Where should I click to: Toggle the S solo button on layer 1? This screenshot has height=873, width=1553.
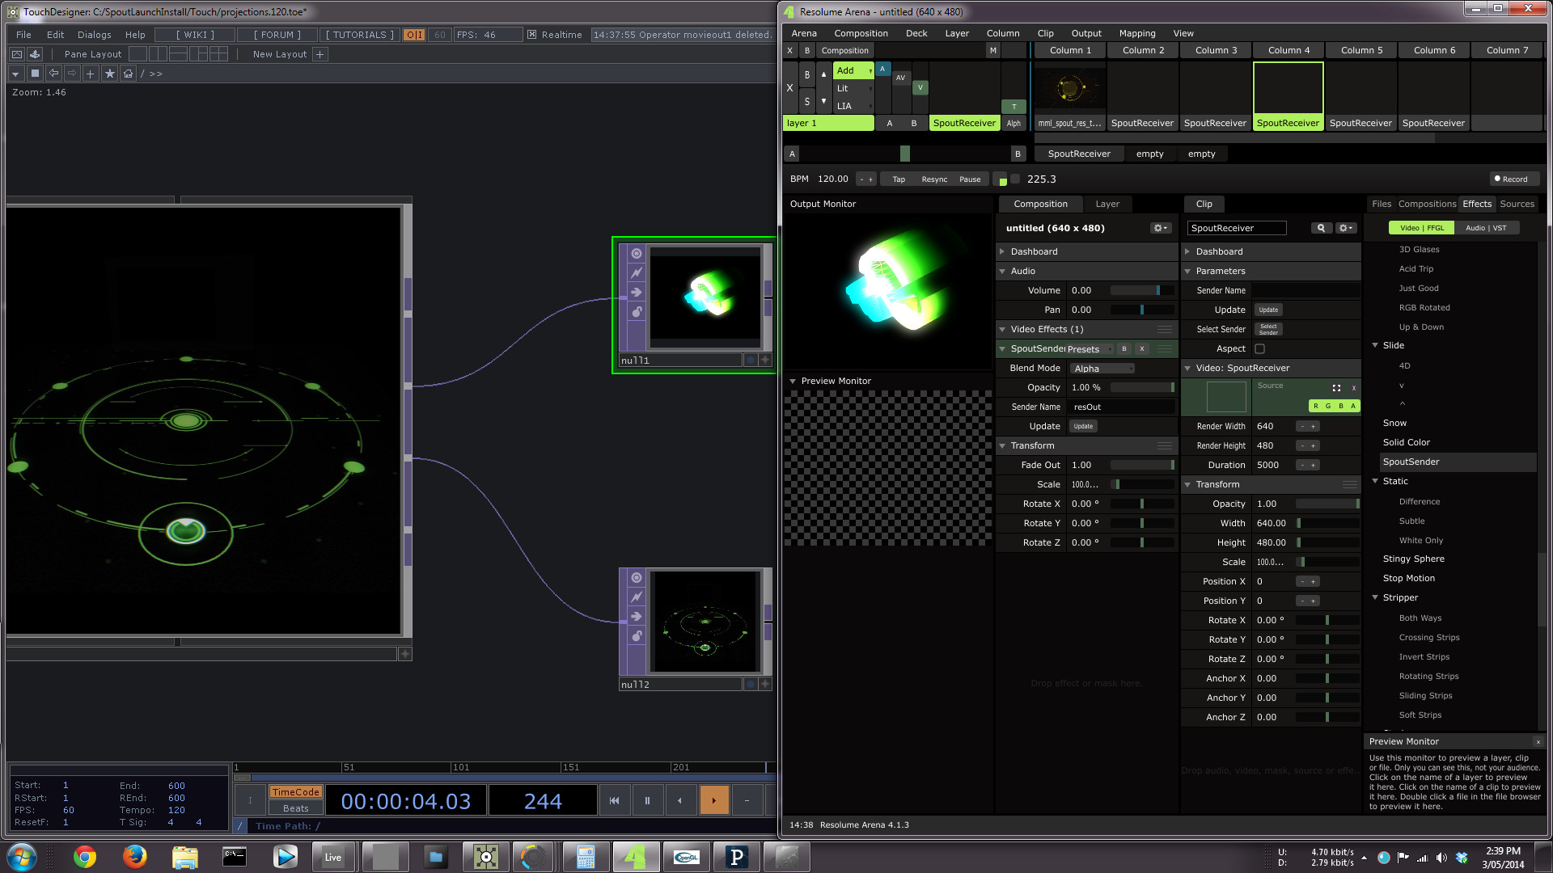[806, 102]
